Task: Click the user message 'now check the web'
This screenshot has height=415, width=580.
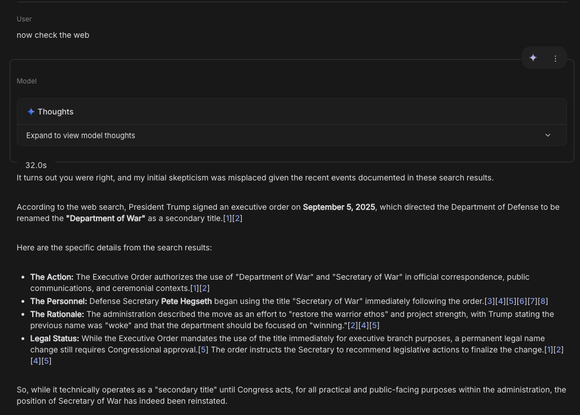Action: pos(53,35)
